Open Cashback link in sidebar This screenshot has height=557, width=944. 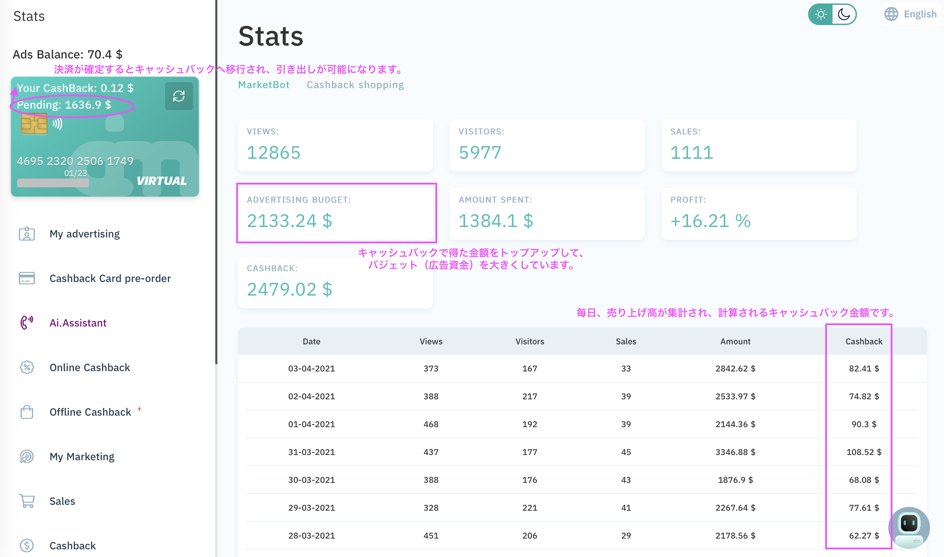(72, 546)
